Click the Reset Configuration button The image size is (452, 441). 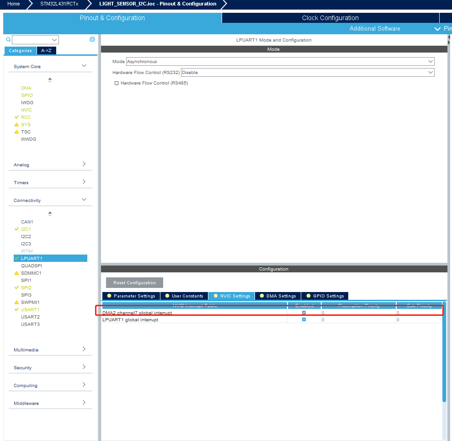(x=134, y=283)
